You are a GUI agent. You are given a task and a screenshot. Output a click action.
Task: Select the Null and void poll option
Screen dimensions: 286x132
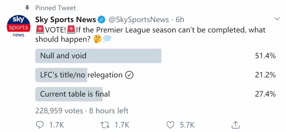coord(155,56)
